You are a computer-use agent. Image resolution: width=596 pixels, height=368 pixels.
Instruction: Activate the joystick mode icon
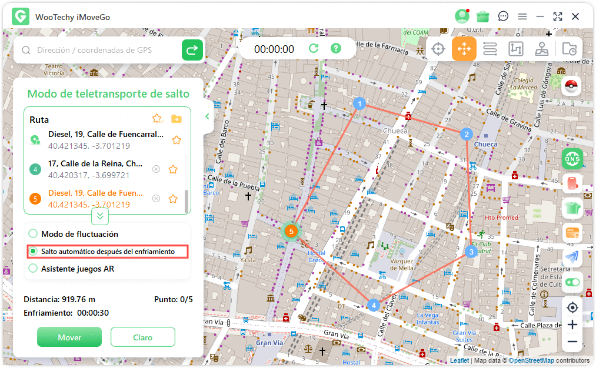[542, 49]
